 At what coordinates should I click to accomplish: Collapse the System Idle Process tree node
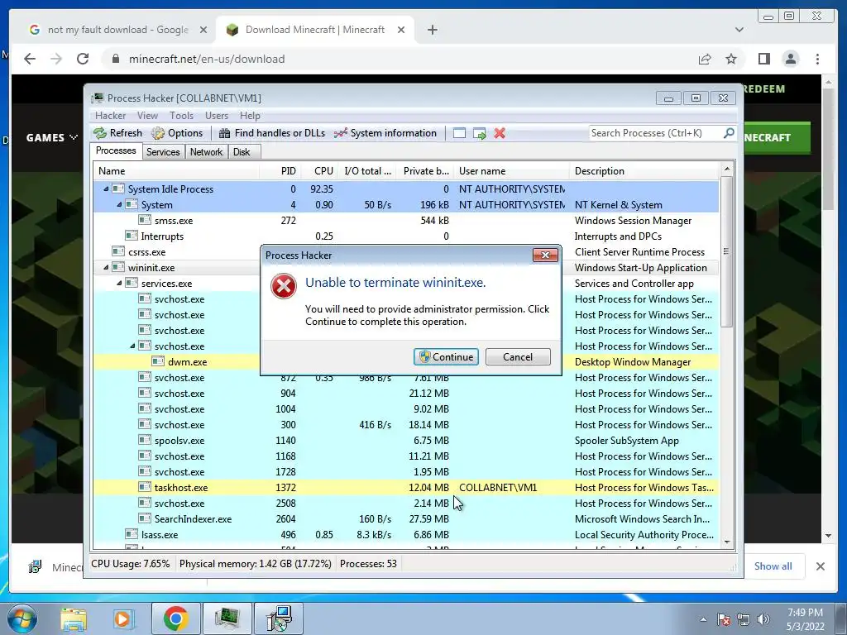coord(106,189)
